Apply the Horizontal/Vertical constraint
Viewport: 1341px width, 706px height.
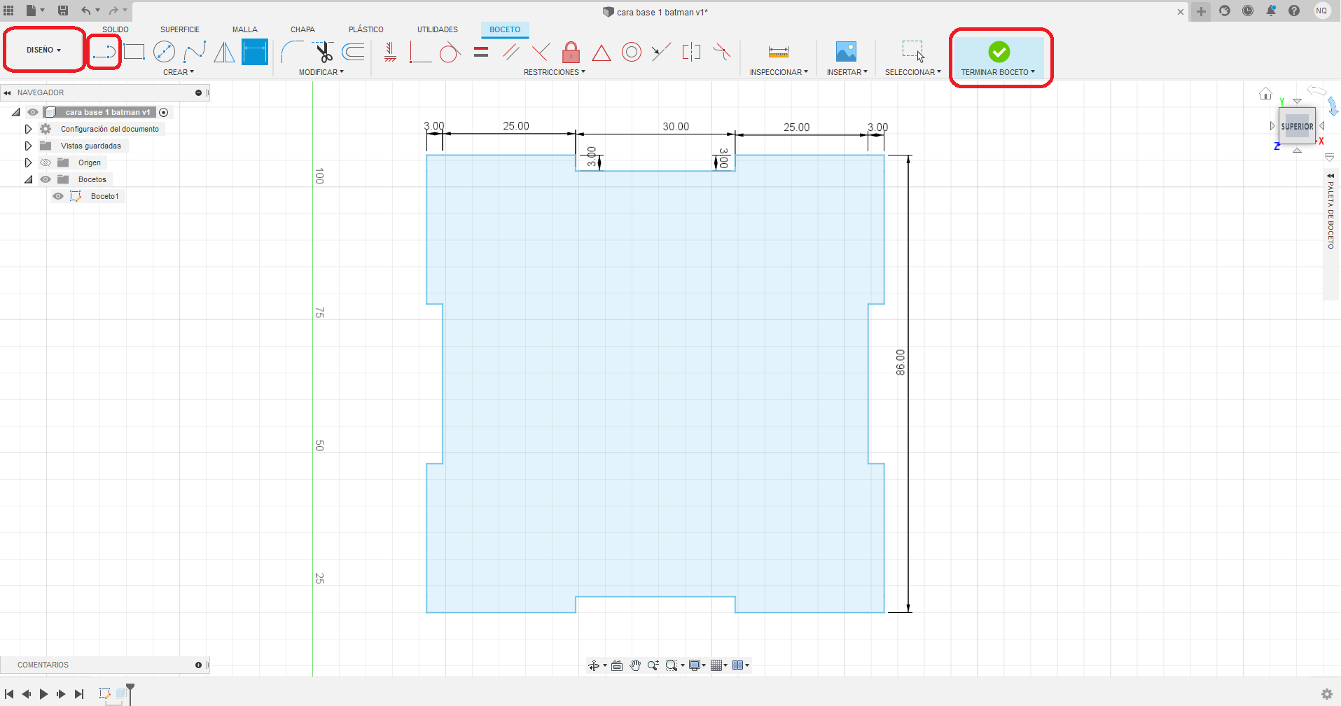point(391,52)
